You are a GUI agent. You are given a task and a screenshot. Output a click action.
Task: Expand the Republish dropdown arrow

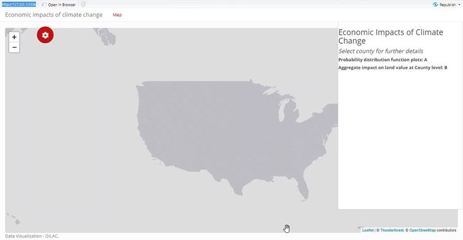(x=460, y=5)
